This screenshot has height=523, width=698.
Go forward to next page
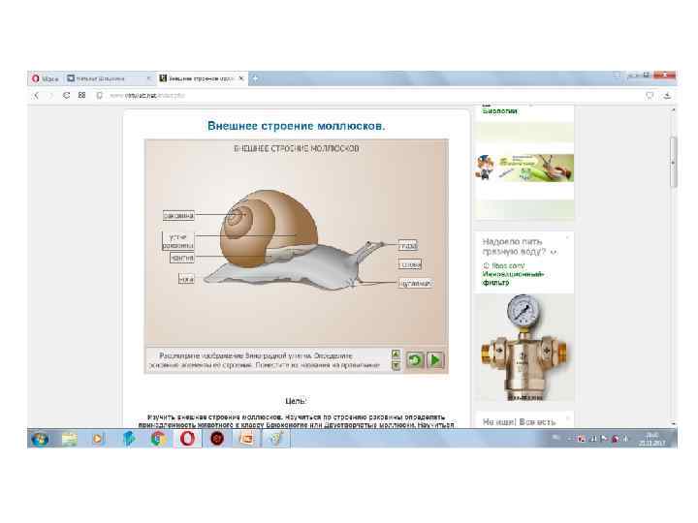pyautogui.click(x=50, y=95)
